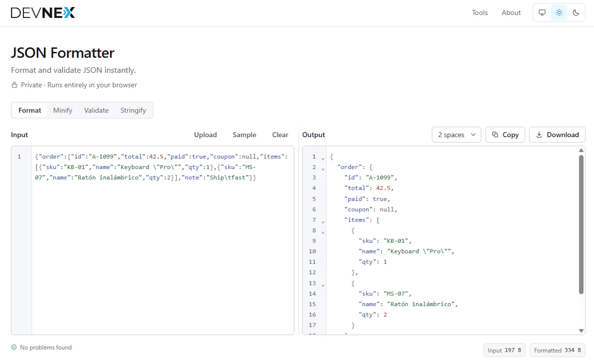Select the Format tab
This screenshot has width=594, height=360.
(30, 110)
